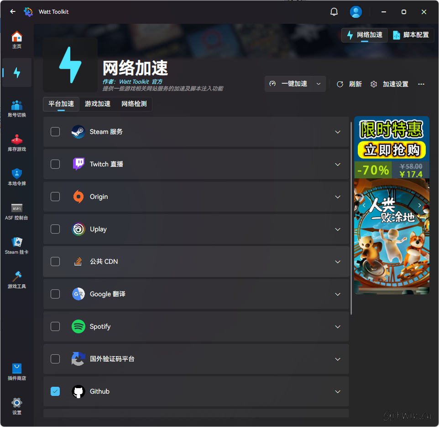This screenshot has width=439, height=427.
Task: Open Steam 挂卡 card idling
Action: point(17,246)
